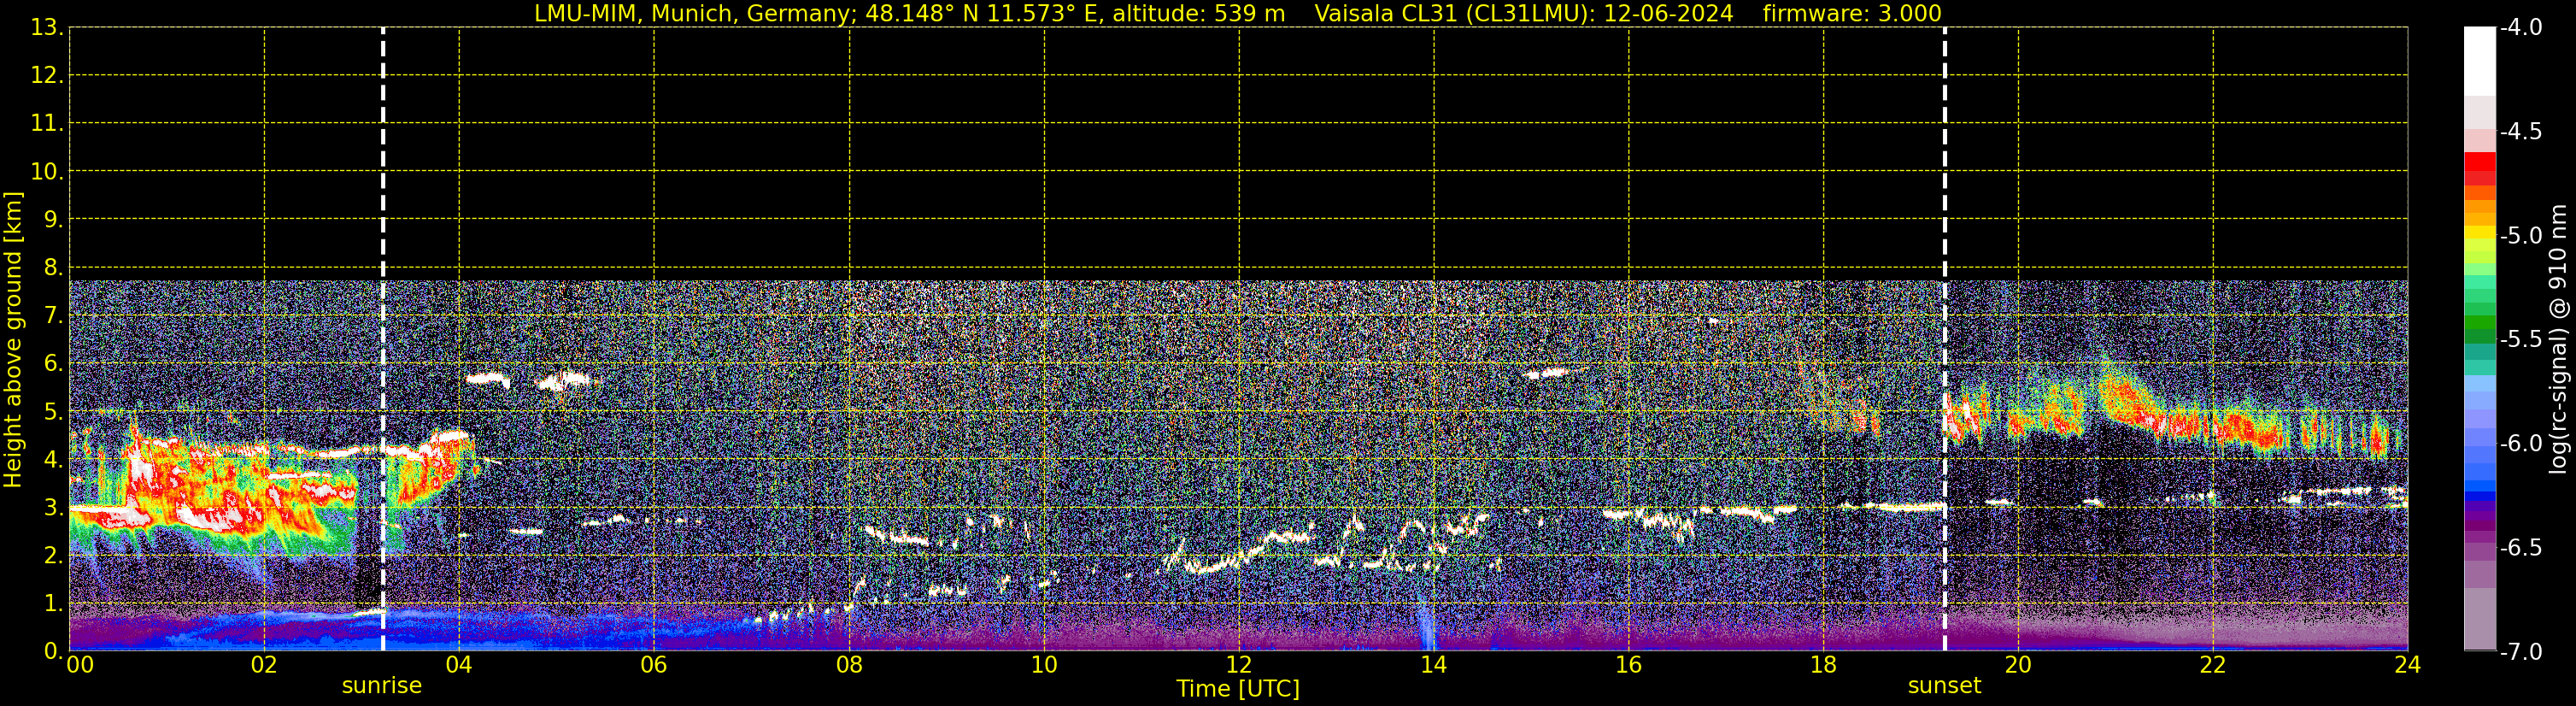Click the "18" time axis tick label
The image size is (2576, 706).
[x=1823, y=665]
